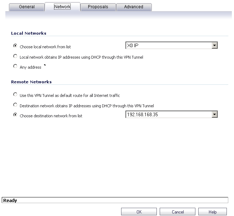This screenshot has width=234, height=216.
Task: Open the X0 IP local network dropdown
Action: point(171,45)
